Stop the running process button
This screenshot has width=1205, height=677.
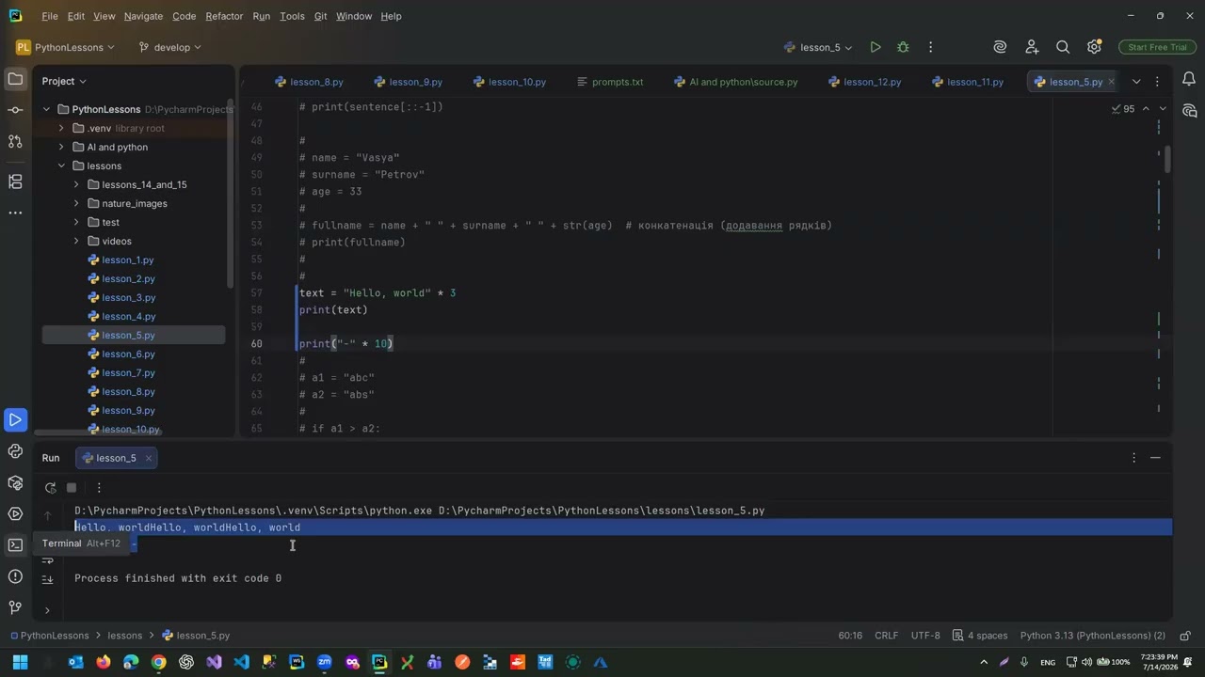pyautogui.click(x=72, y=487)
